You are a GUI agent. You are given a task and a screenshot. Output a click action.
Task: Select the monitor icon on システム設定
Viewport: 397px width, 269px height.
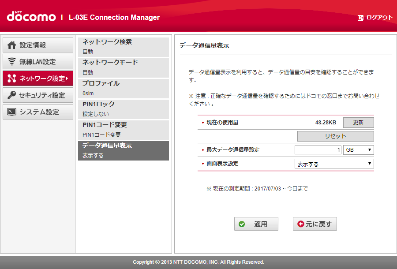click(11, 112)
